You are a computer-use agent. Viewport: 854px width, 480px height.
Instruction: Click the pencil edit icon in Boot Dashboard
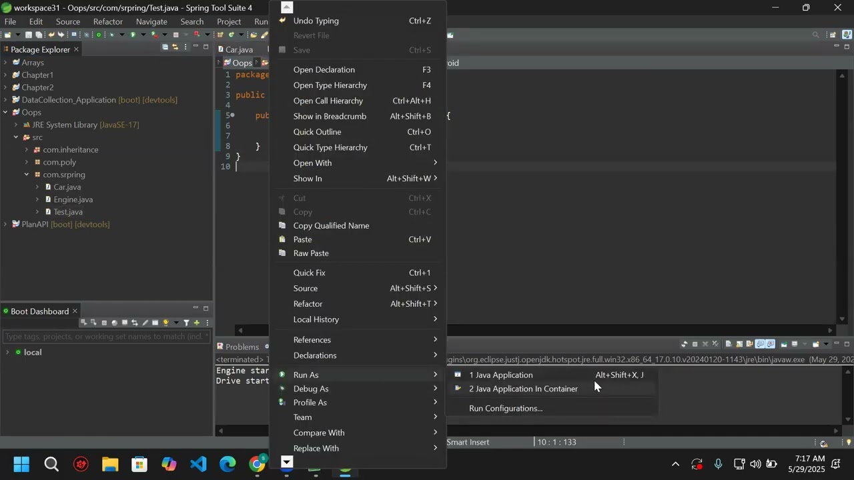[145, 323]
